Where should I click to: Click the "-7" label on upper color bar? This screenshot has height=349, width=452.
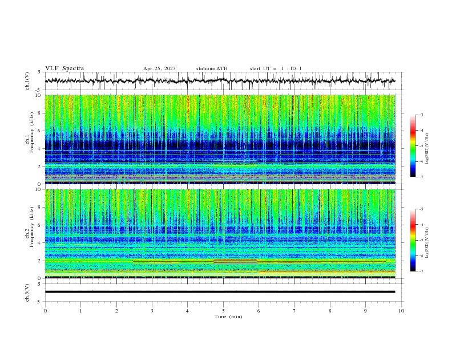tap(421, 177)
